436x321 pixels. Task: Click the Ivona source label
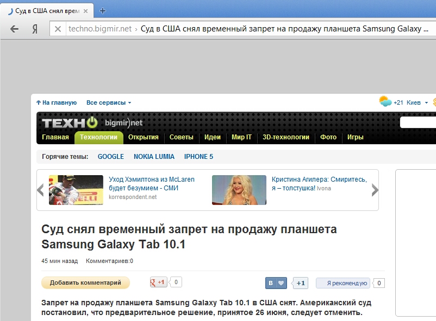pos(324,188)
